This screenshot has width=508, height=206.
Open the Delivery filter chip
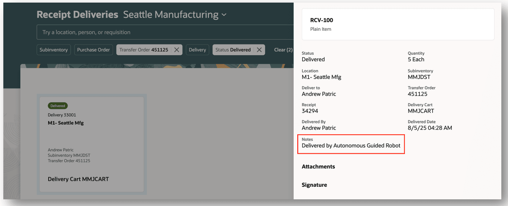197,50
